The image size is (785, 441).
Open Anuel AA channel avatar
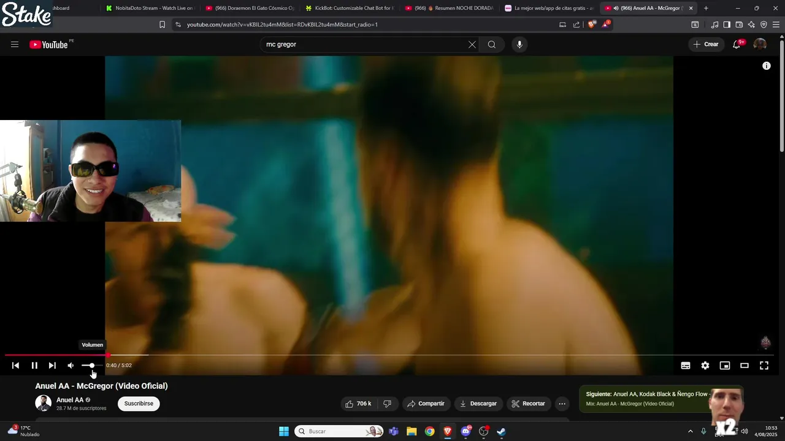43,403
